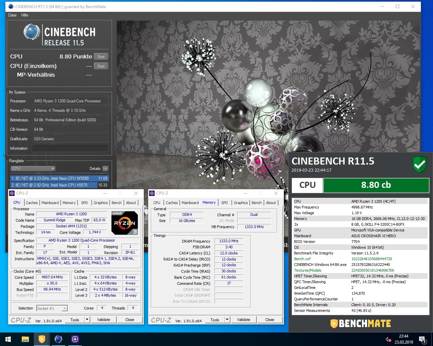Expand Tools dropdown arrow in left CPU-Z
The width and height of the screenshot is (433, 346).
pyautogui.click(x=87, y=320)
